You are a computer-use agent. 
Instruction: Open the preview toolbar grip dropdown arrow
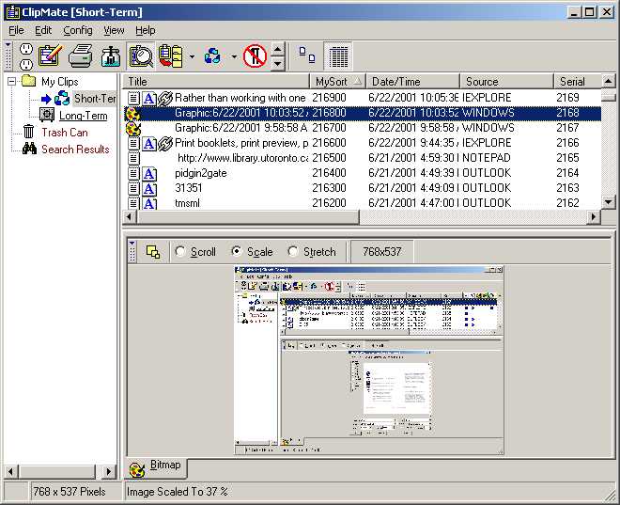click(132, 243)
